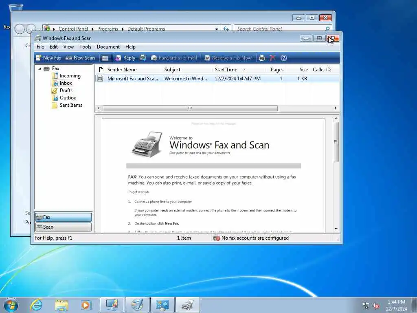Screen dimensions: 417x313
Task: Print using the toolbar printer icon
Action: click(x=262, y=58)
